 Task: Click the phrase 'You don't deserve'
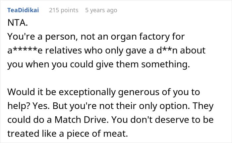(150, 120)
